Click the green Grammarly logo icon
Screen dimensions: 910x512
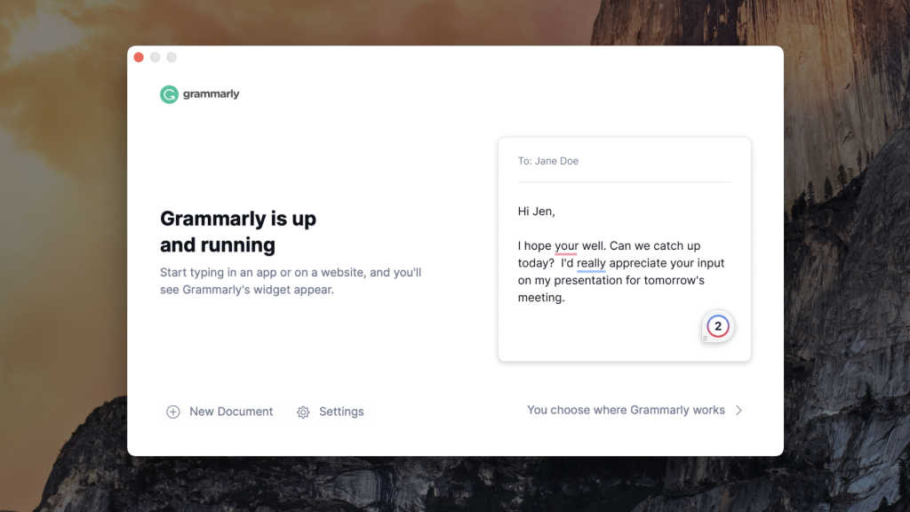(x=169, y=94)
